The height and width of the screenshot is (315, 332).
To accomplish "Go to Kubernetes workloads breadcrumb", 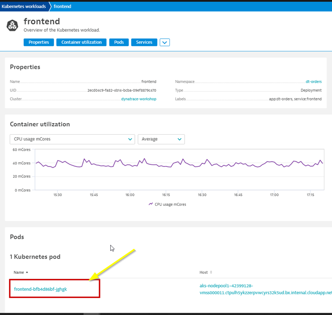I will coord(24,6).
